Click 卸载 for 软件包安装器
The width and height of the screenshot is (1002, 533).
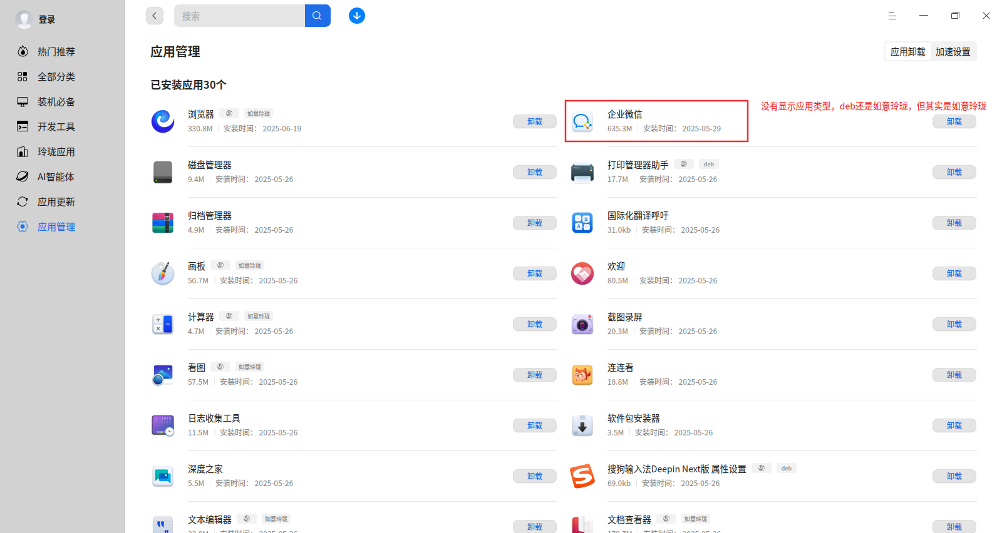point(954,425)
